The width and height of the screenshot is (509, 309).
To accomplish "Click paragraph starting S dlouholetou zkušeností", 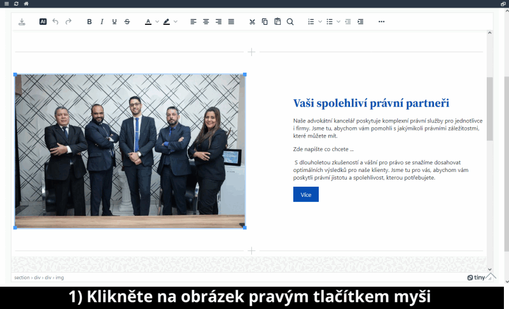I will tap(380, 170).
